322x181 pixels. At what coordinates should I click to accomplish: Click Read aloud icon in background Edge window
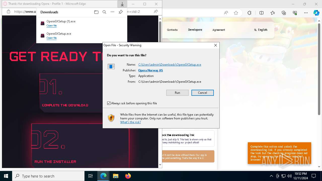coord(226,13)
